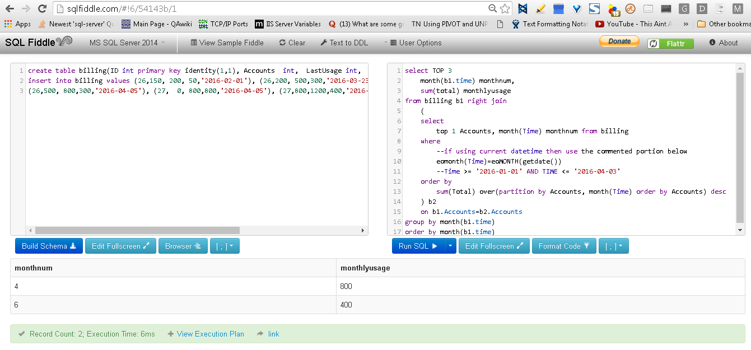Expand the Run SQL options arrow
Image resolution: width=751 pixels, height=350 pixels.
tap(450, 246)
